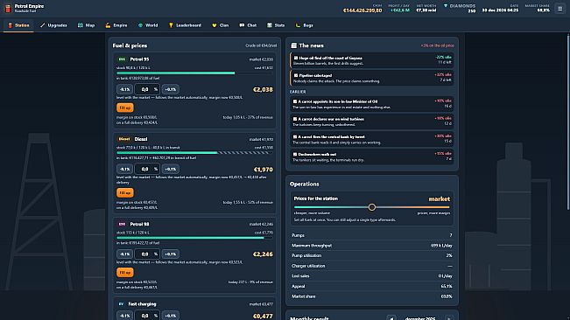The width and height of the screenshot is (570, 320).
Task: Click the newspaper icon beside The news
Action: click(x=293, y=45)
